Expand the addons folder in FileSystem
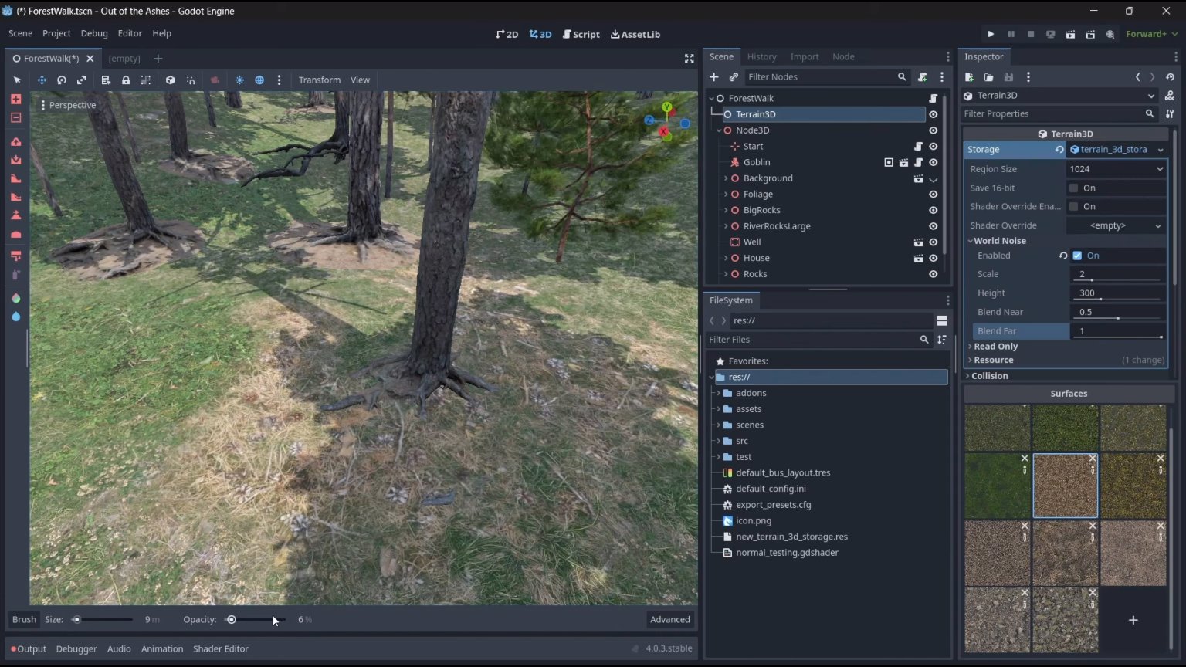This screenshot has width=1186, height=667. (719, 393)
